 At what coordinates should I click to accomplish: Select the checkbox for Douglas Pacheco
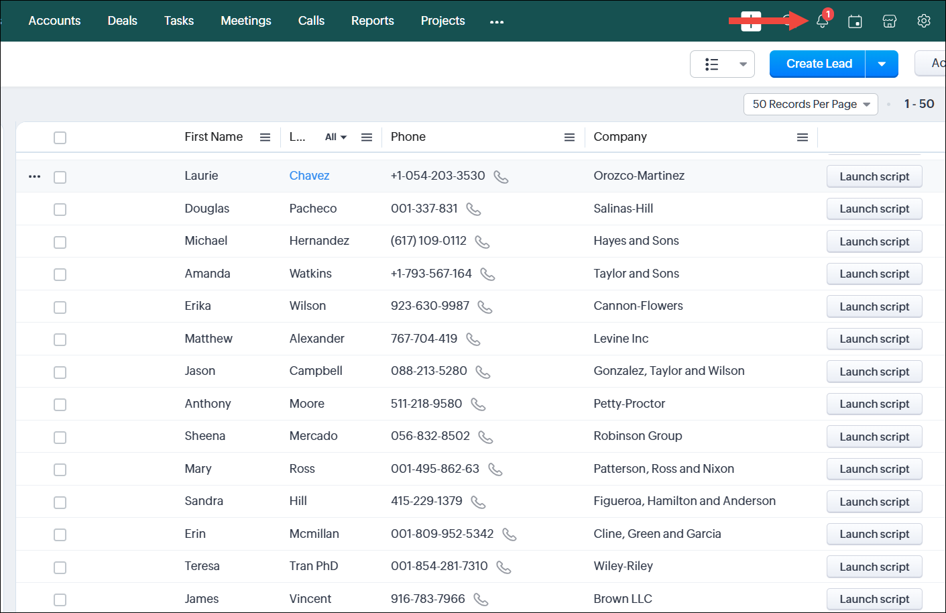pos(60,209)
